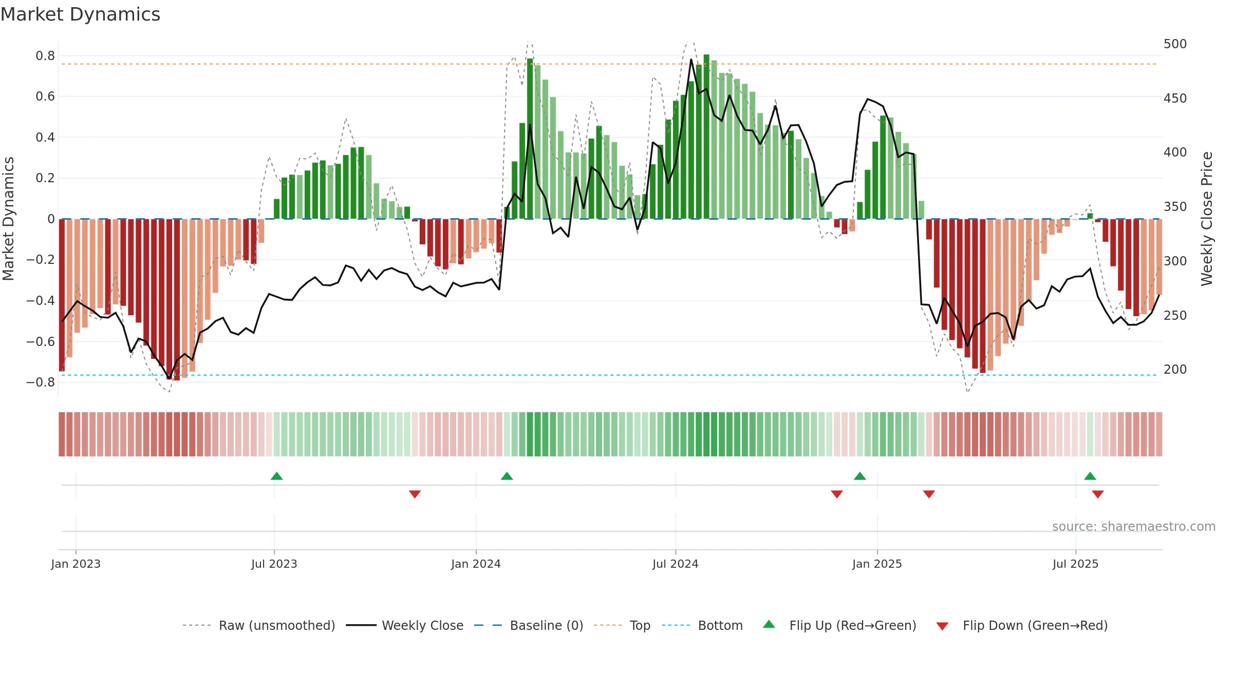Screen dimensions: 1233x693
Task: Select the Flip Up marker before Jan 2025
Action: click(860, 476)
